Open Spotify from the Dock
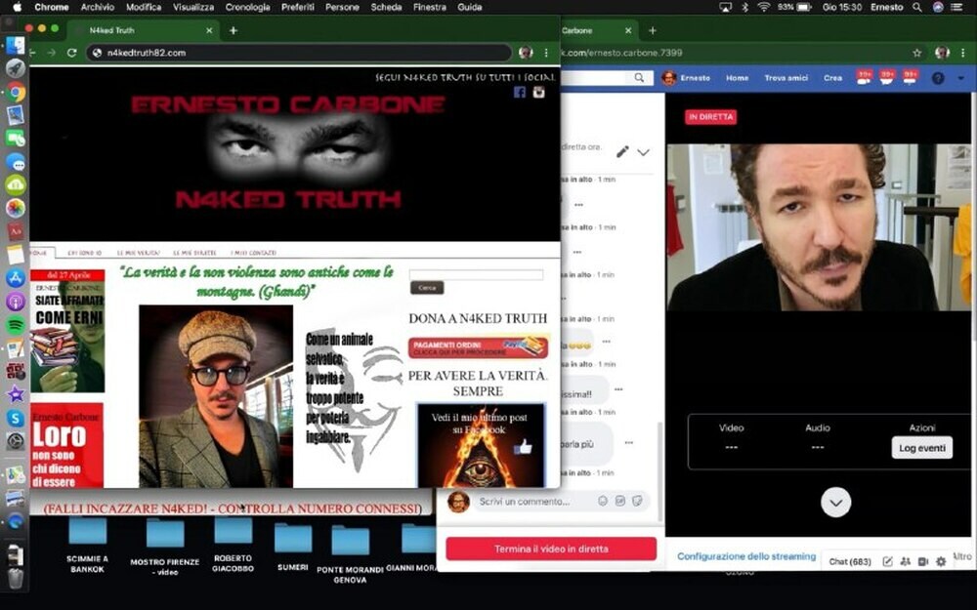 tap(16, 325)
